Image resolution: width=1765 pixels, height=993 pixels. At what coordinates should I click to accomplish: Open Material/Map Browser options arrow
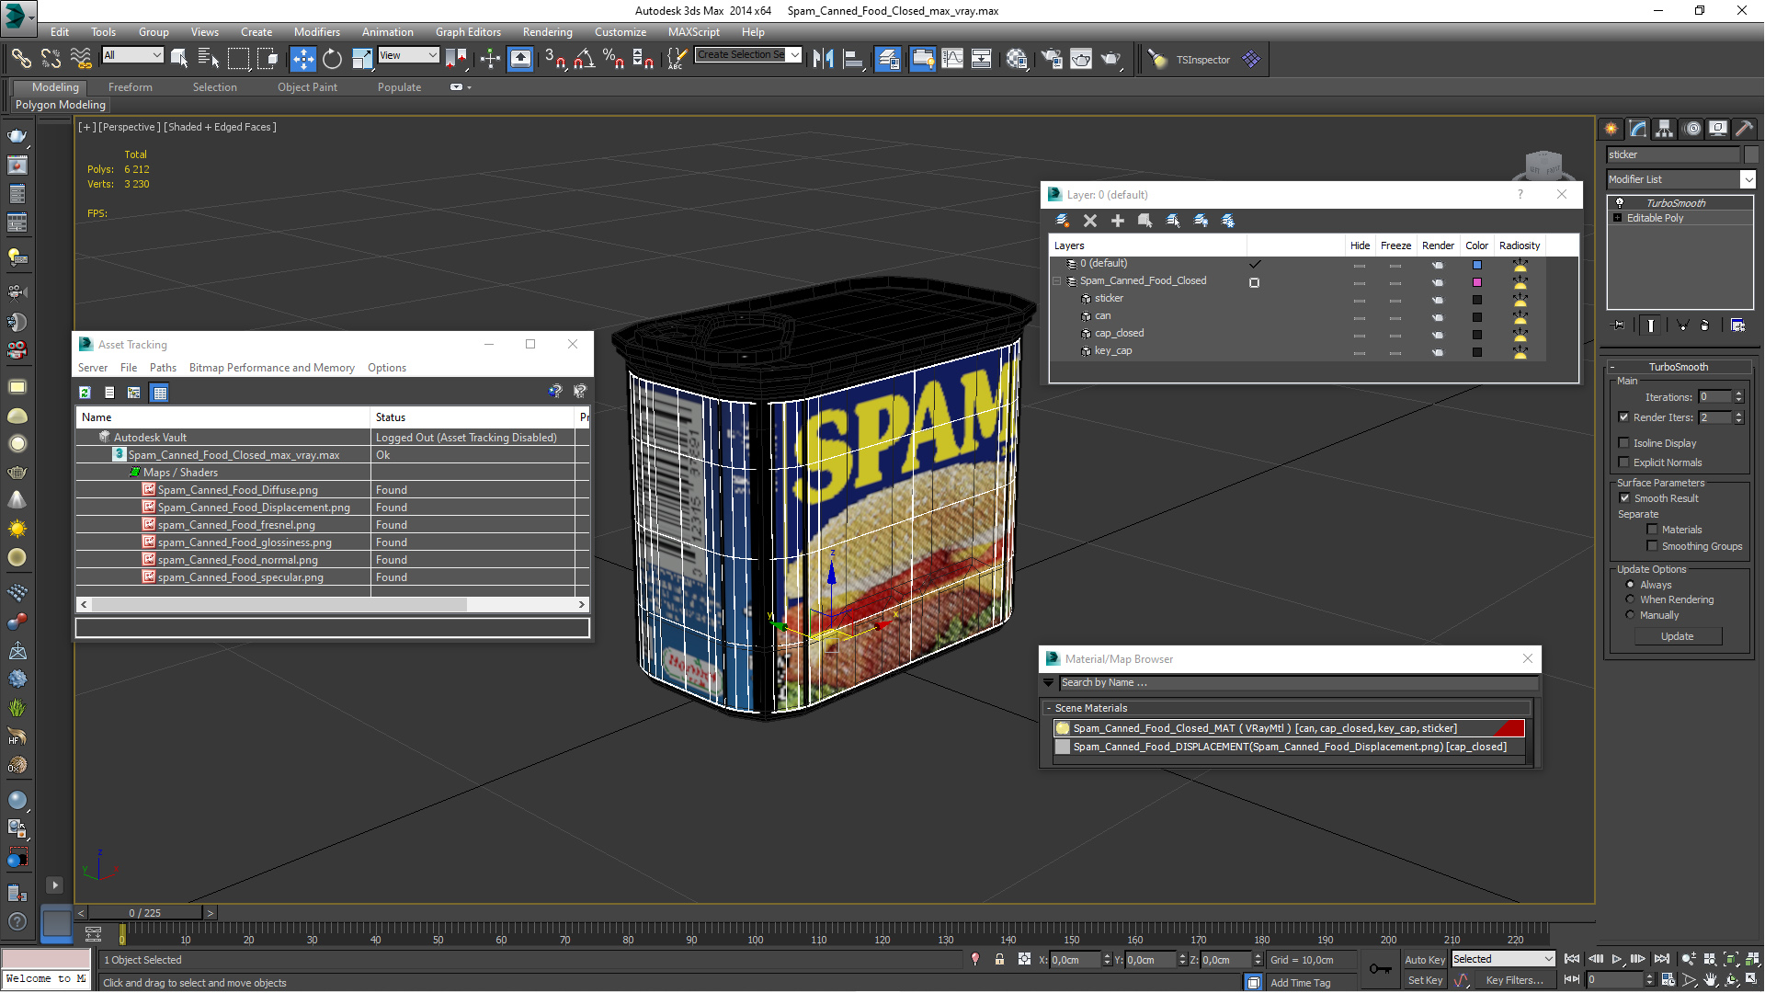pyautogui.click(x=1049, y=683)
